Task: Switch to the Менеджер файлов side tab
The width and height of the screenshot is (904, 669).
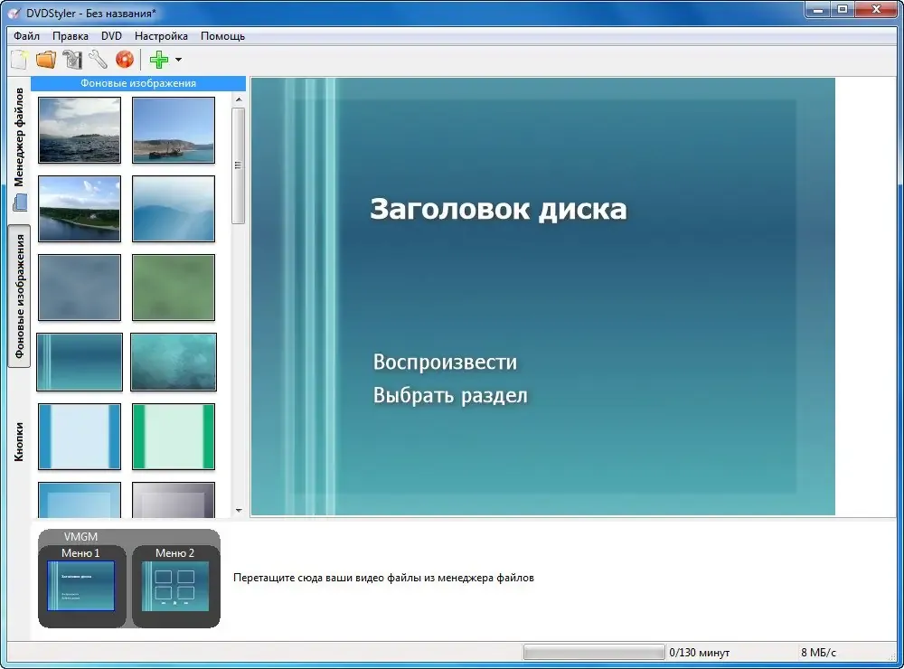Action: (x=19, y=137)
